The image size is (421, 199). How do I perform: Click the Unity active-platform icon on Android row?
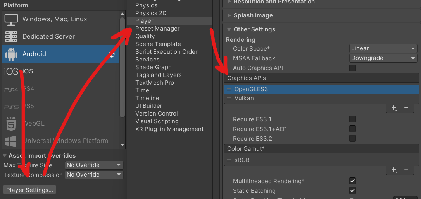111,54
